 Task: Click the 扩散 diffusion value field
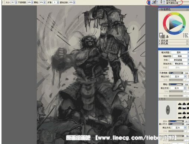click(55, 2)
